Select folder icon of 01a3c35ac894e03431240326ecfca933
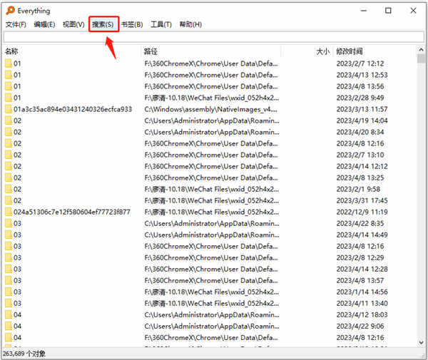The image size is (428, 360). click(9, 109)
